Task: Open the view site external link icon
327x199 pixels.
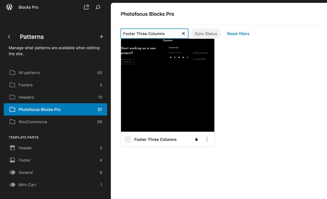Action: [x=86, y=7]
